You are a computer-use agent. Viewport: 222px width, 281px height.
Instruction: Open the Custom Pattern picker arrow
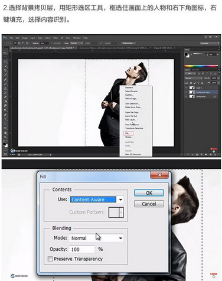pos(121,212)
